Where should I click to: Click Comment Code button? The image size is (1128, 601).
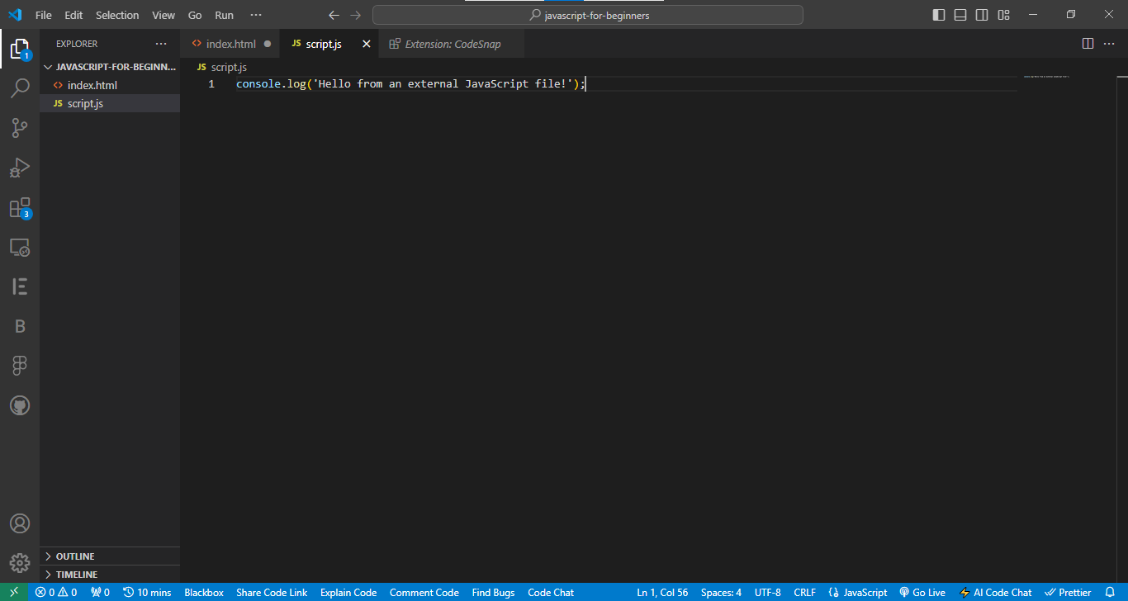coord(424,592)
